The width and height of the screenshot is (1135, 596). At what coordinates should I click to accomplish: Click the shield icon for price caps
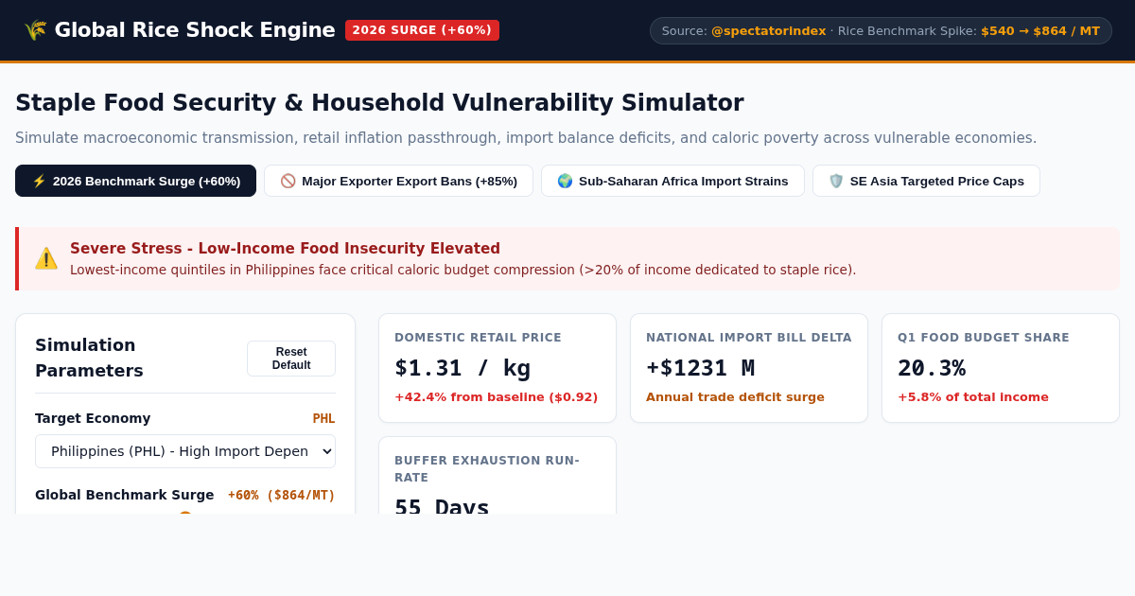[836, 181]
